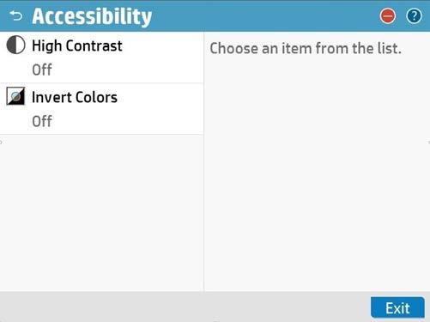Click the Accessibility title text
Screen dimensions: 430x322
92,16
